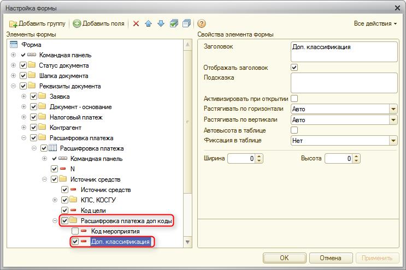The width and height of the screenshot is (406, 270).
Task: Click the Контрагент folder icon
Action: pyautogui.click(x=42, y=127)
